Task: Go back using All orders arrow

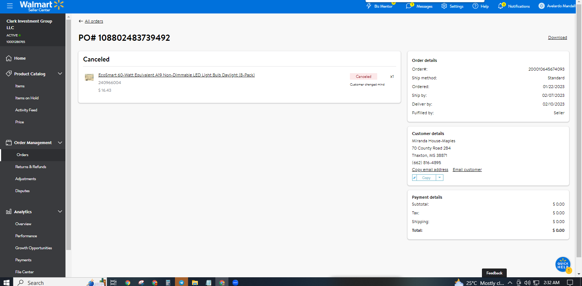Action: (x=81, y=21)
